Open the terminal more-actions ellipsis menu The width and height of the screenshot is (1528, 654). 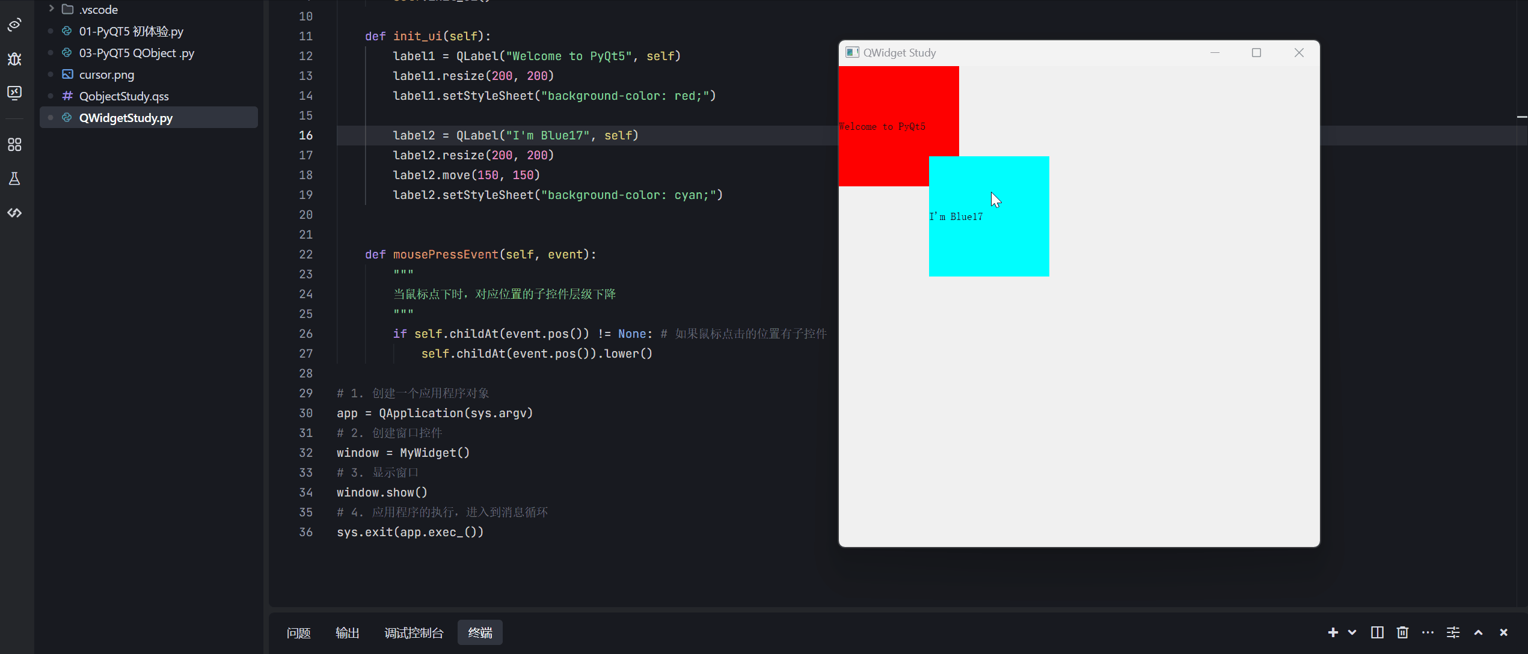point(1428,632)
